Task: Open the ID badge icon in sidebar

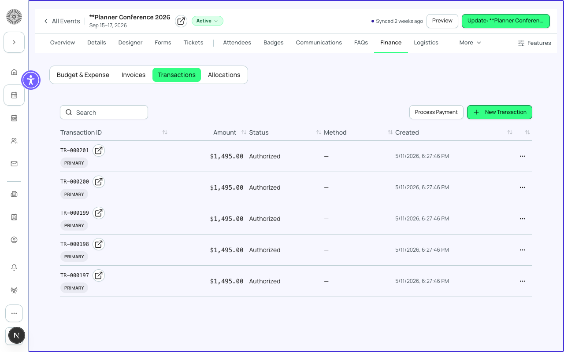Action: 14,217
